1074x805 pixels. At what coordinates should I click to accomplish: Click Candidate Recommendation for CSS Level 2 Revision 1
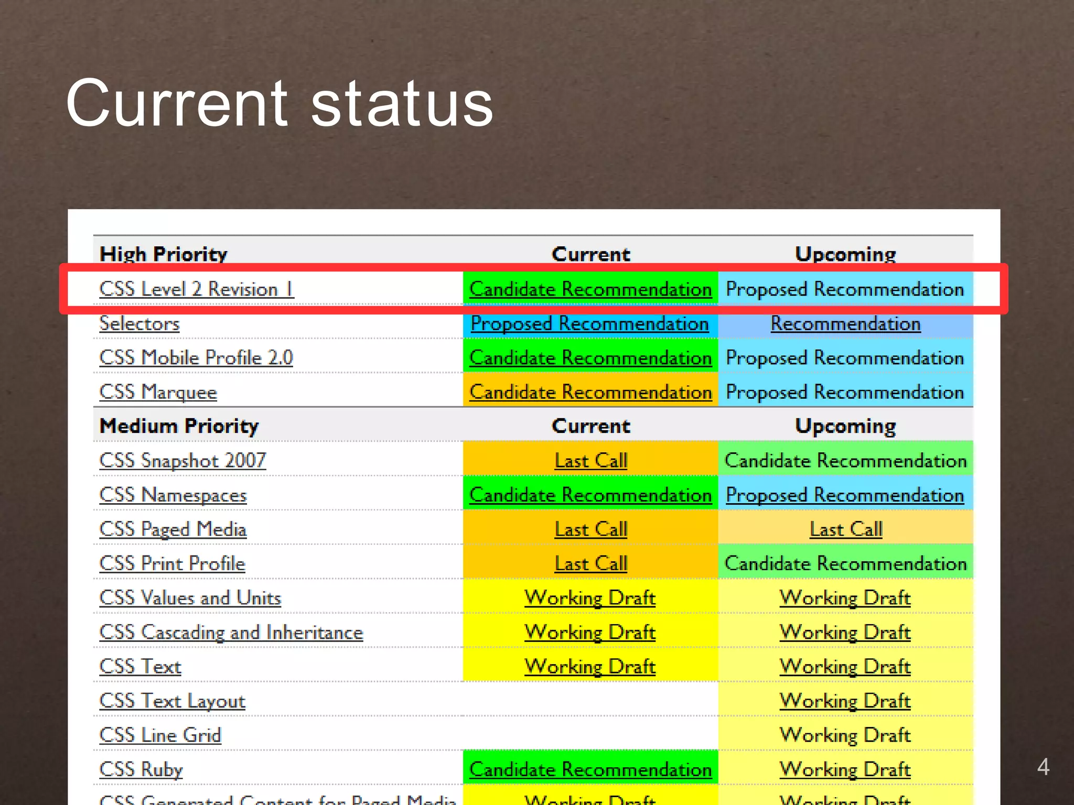click(590, 289)
